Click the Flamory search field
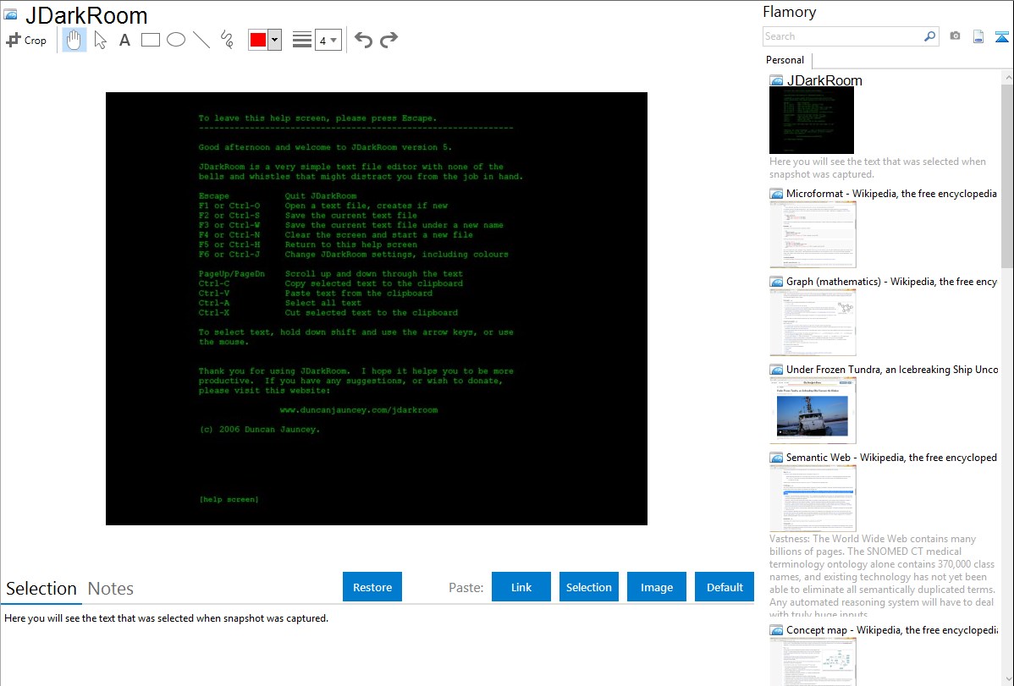The width and height of the screenshot is (1014, 686). [x=842, y=36]
